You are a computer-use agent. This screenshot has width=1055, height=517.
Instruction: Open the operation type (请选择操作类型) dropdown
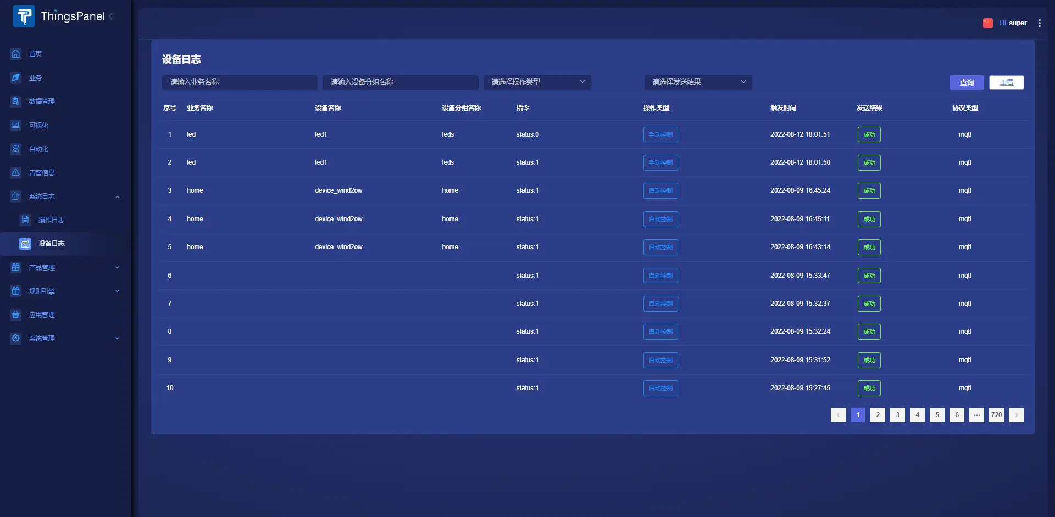pos(537,82)
